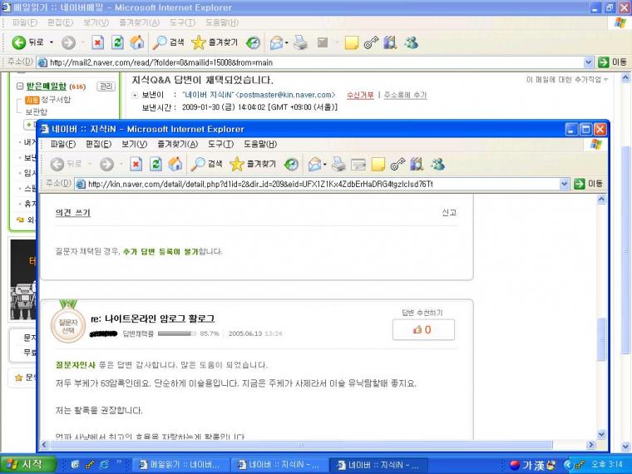Click Mail icon in front 지식iN window toolbar
This screenshot has height=474, width=632.
pos(315,164)
